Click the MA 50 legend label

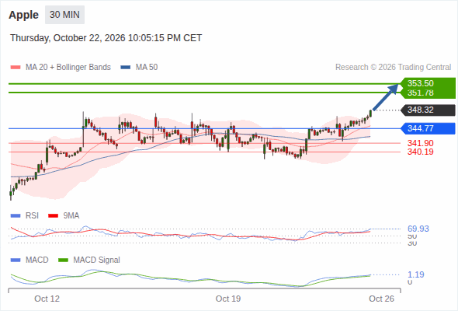pos(147,68)
